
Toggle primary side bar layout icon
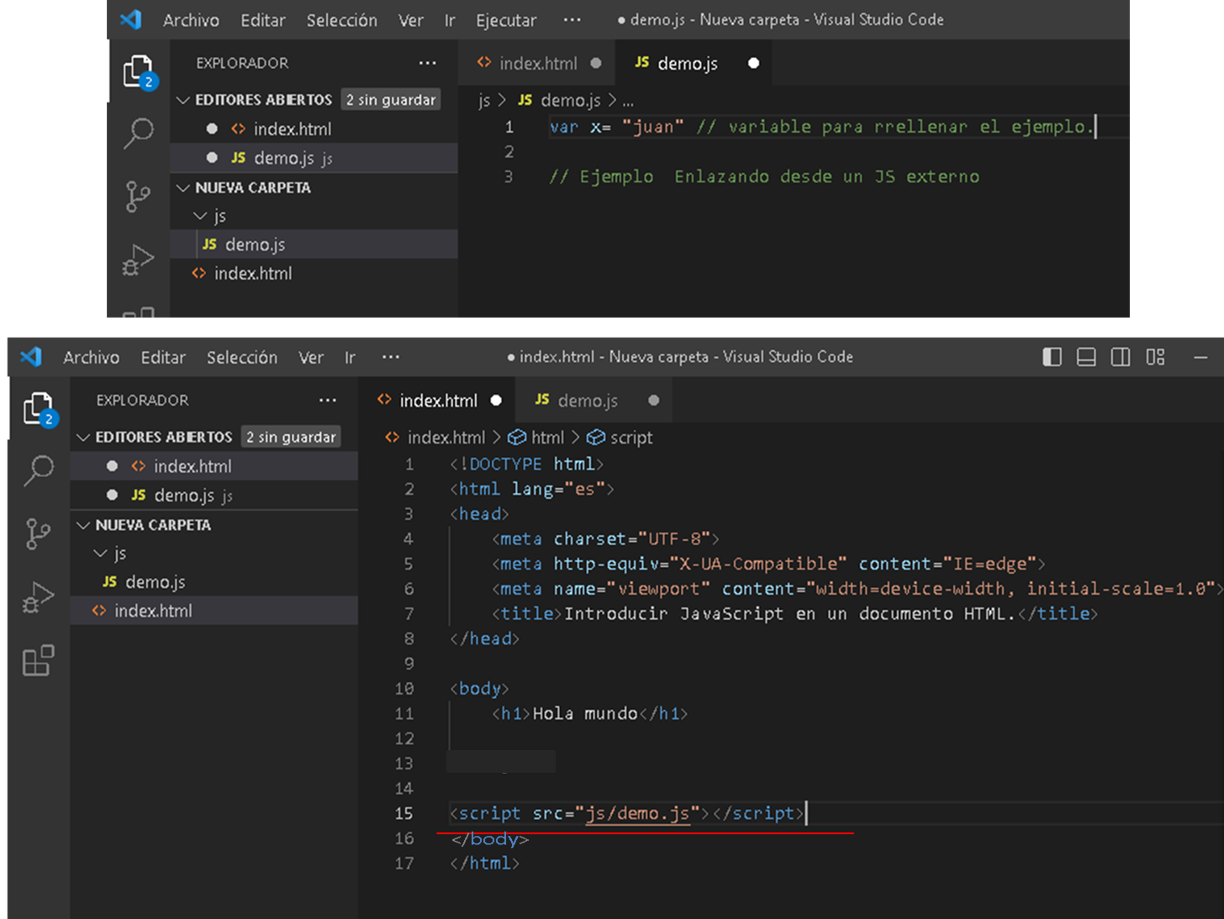[x=1052, y=357]
